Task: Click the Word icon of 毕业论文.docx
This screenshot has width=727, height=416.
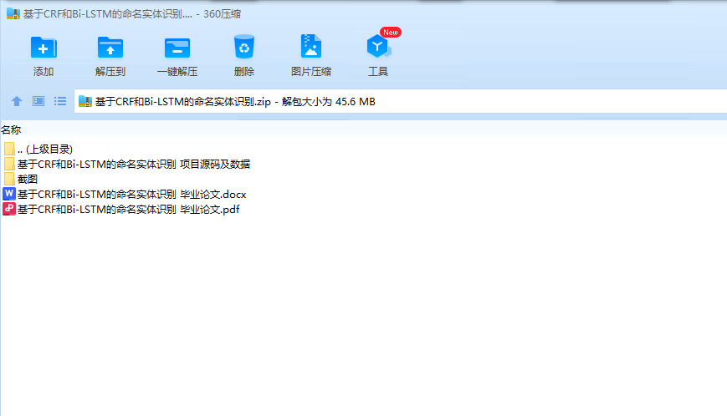Action: 9,194
